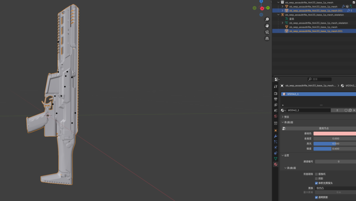The image size is (356, 201).
Task: Collapse the surface panel below preview
Action: pos(283,122)
